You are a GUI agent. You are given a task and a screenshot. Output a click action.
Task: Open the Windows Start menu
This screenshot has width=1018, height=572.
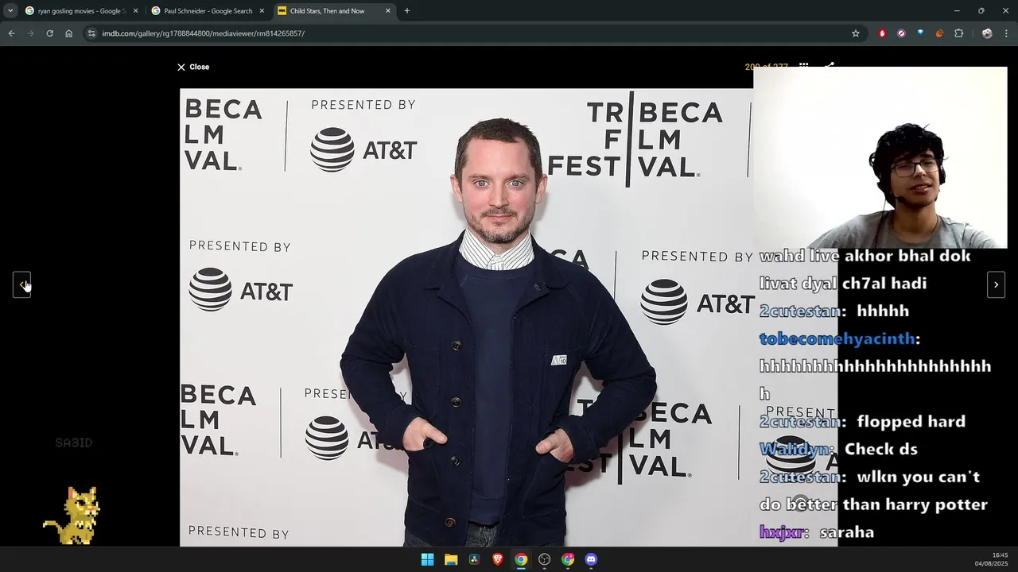[427, 559]
